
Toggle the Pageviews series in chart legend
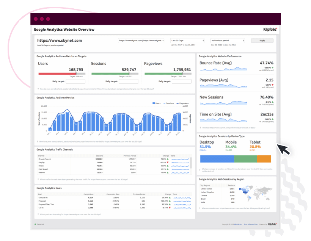(182, 103)
